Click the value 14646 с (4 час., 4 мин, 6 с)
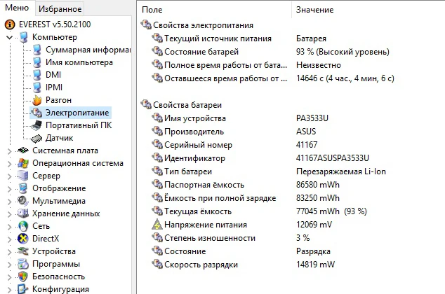Screen dimensions: 445x294 [345, 78]
